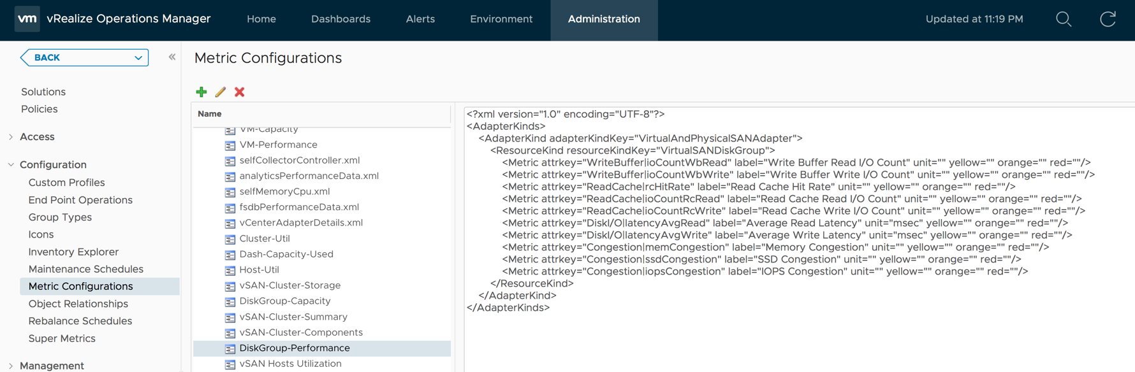The height and width of the screenshot is (372, 1135).
Task: Select Metric Configurations in the sidebar
Action: 99,287
